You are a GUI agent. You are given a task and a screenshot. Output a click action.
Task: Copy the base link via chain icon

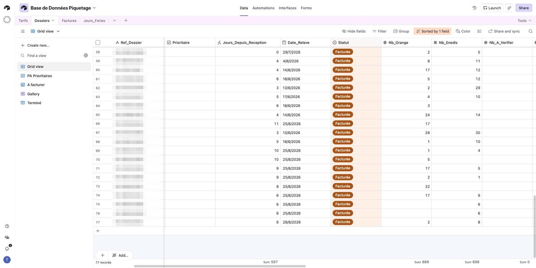coord(509,8)
